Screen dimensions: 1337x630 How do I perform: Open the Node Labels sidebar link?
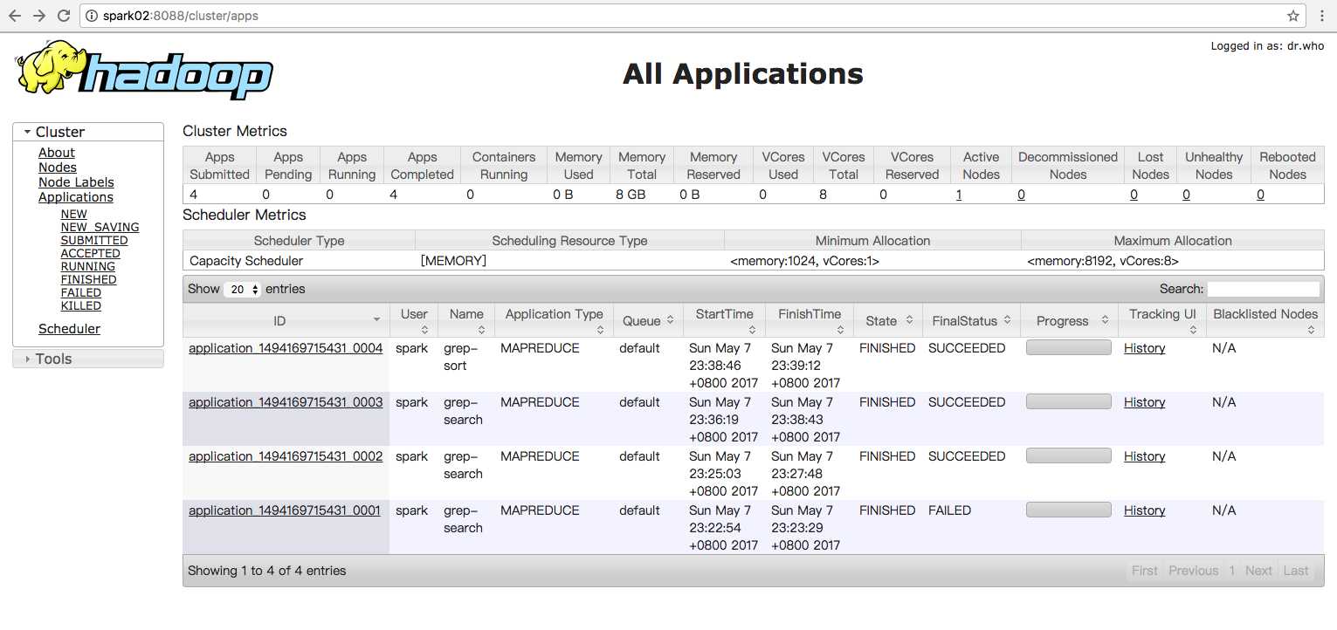pos(76,182)
